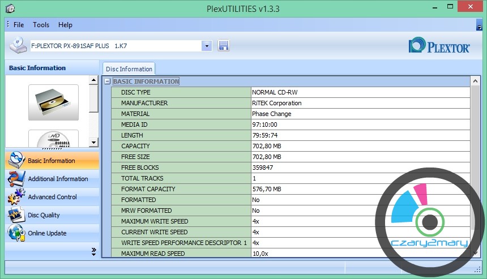This screenshot has height=279, width=487.
Task: Open the File menu
Action: point(19,25)
